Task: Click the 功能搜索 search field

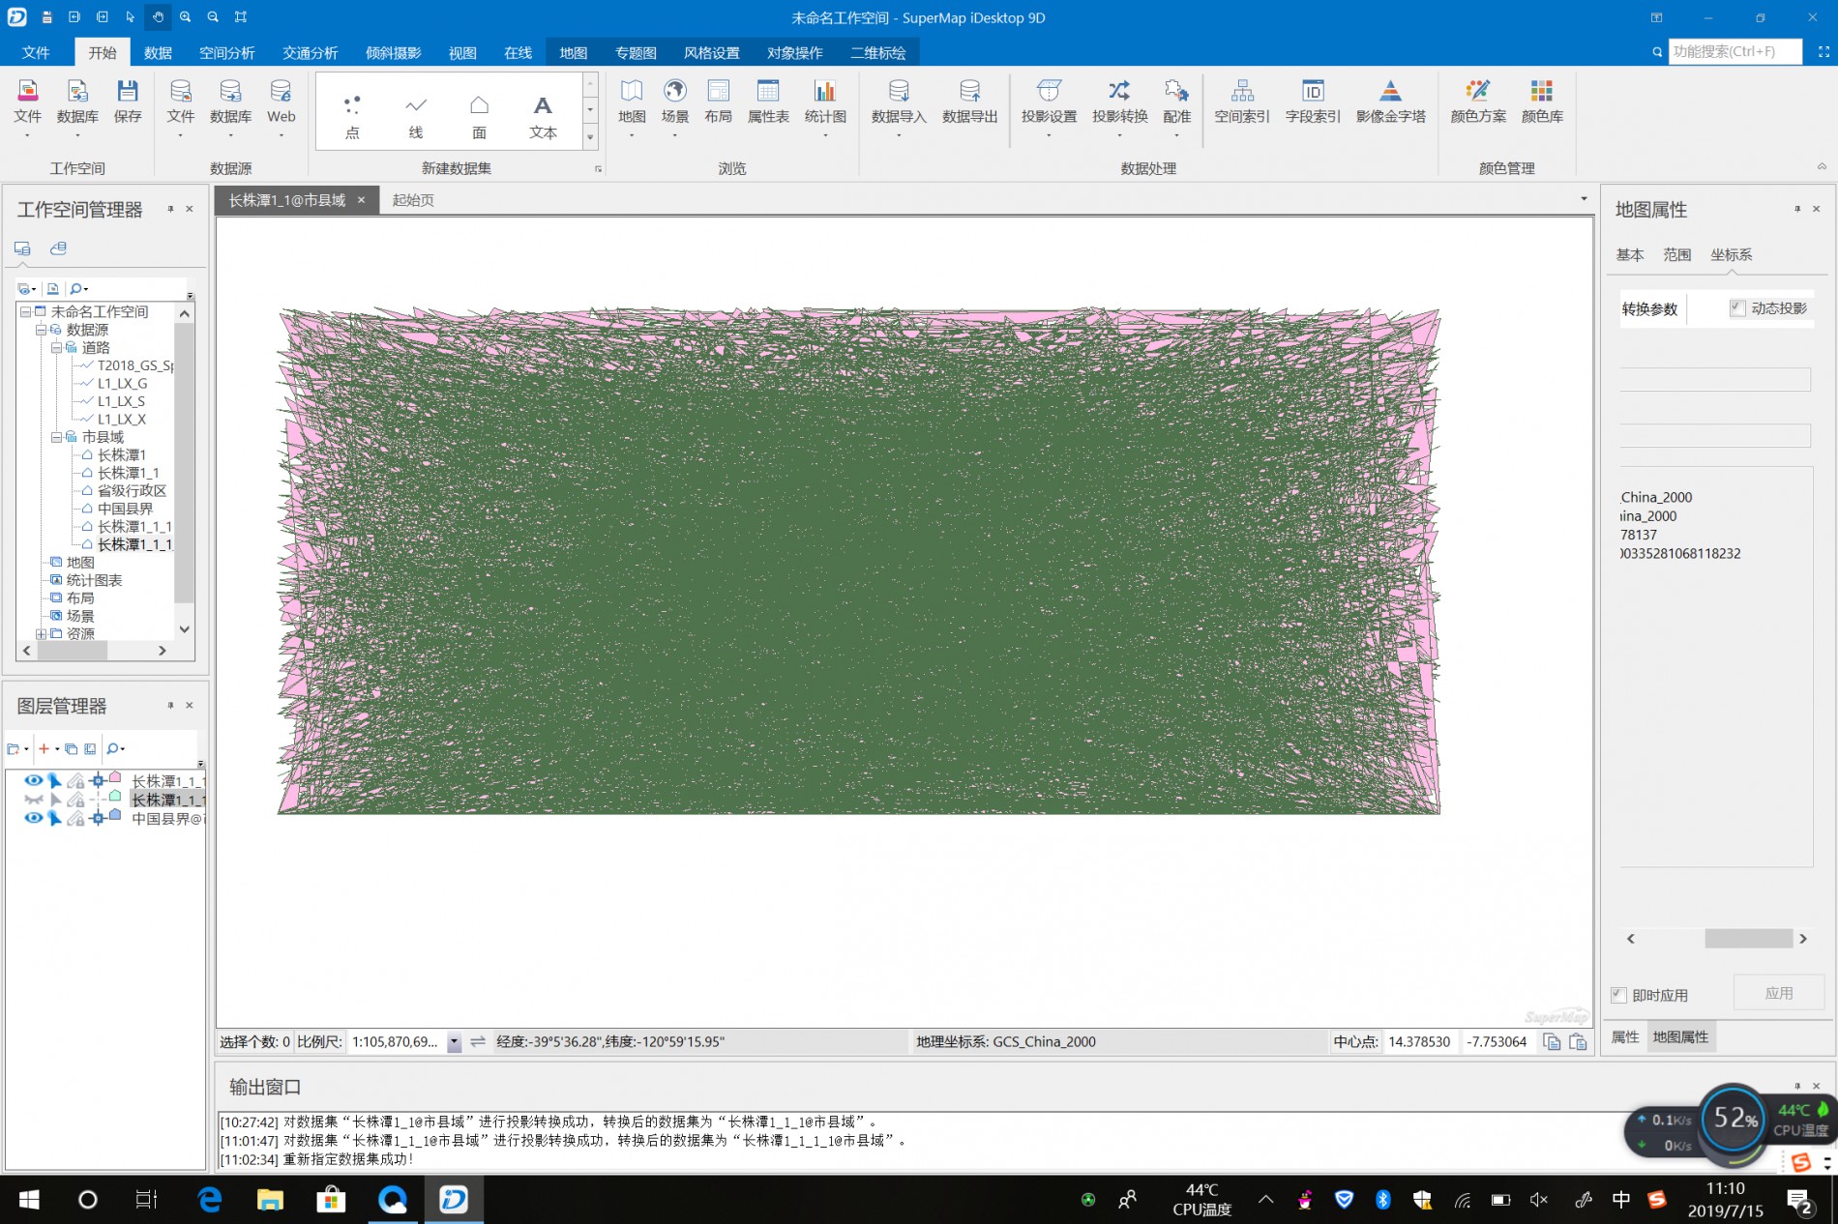Action: click(1735, 51)
